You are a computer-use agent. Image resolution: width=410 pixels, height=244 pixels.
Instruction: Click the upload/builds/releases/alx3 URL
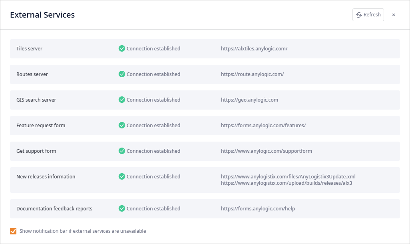click(287, 183)
